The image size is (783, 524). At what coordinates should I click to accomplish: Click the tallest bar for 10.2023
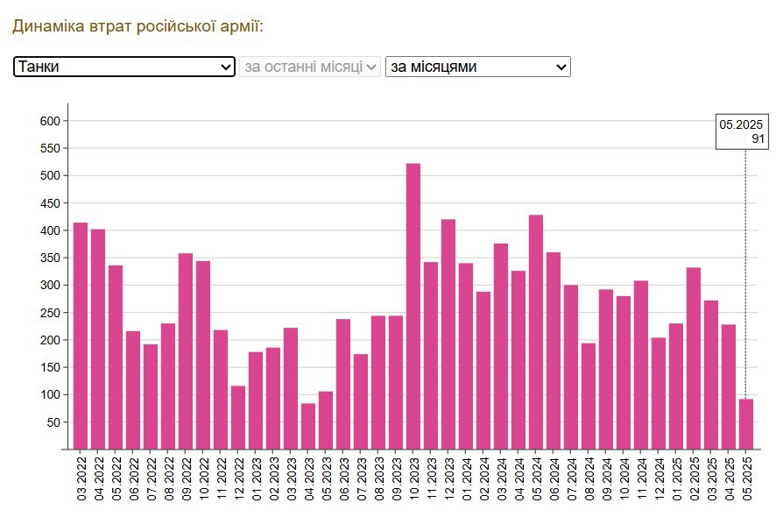tap(413, 307)
